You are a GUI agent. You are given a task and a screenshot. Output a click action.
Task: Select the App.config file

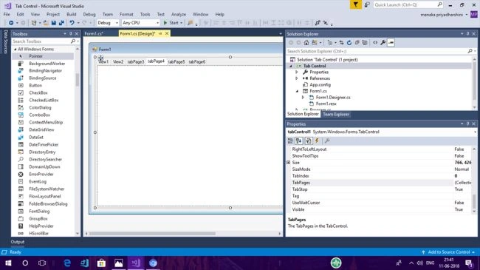click(x=320, y=84)
